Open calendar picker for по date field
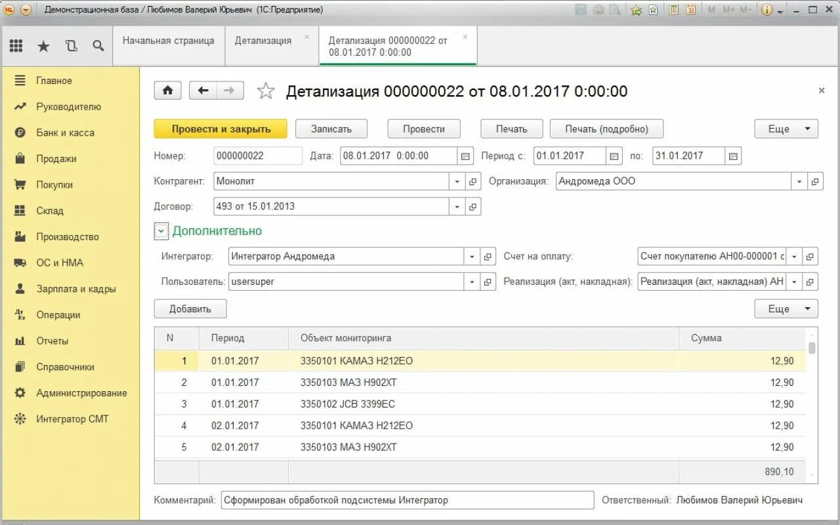The height and width of the screenshot is (525, 840). [x=733, y=156]
